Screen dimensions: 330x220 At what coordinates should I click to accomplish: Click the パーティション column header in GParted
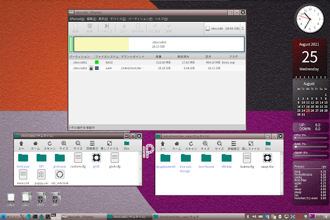point(81,57)
